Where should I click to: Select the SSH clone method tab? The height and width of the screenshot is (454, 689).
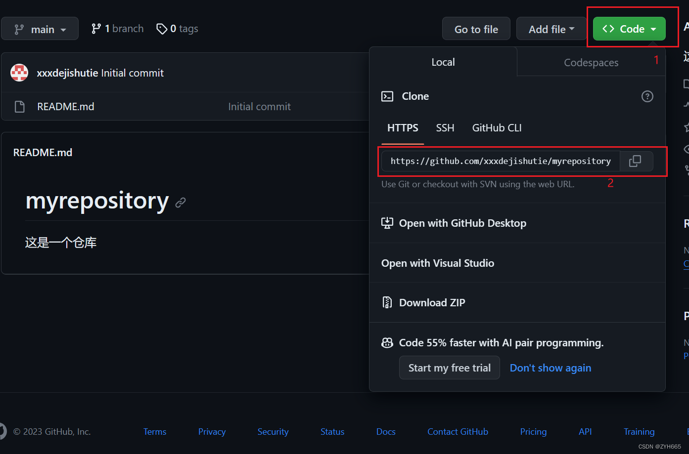445,128
